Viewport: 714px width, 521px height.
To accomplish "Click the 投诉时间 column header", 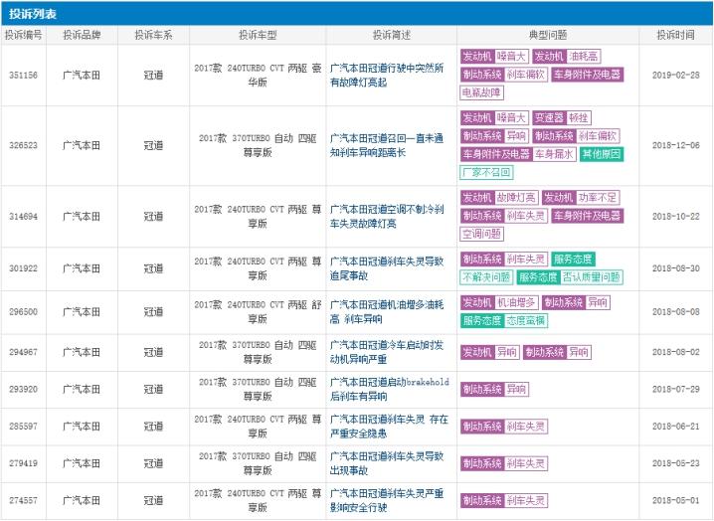I will [676, 35].
